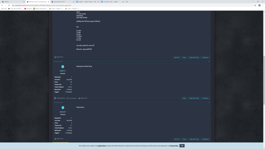Open a new browser tab with plus
The height and width of the screenshot is (149, 265).
(127, 2)
